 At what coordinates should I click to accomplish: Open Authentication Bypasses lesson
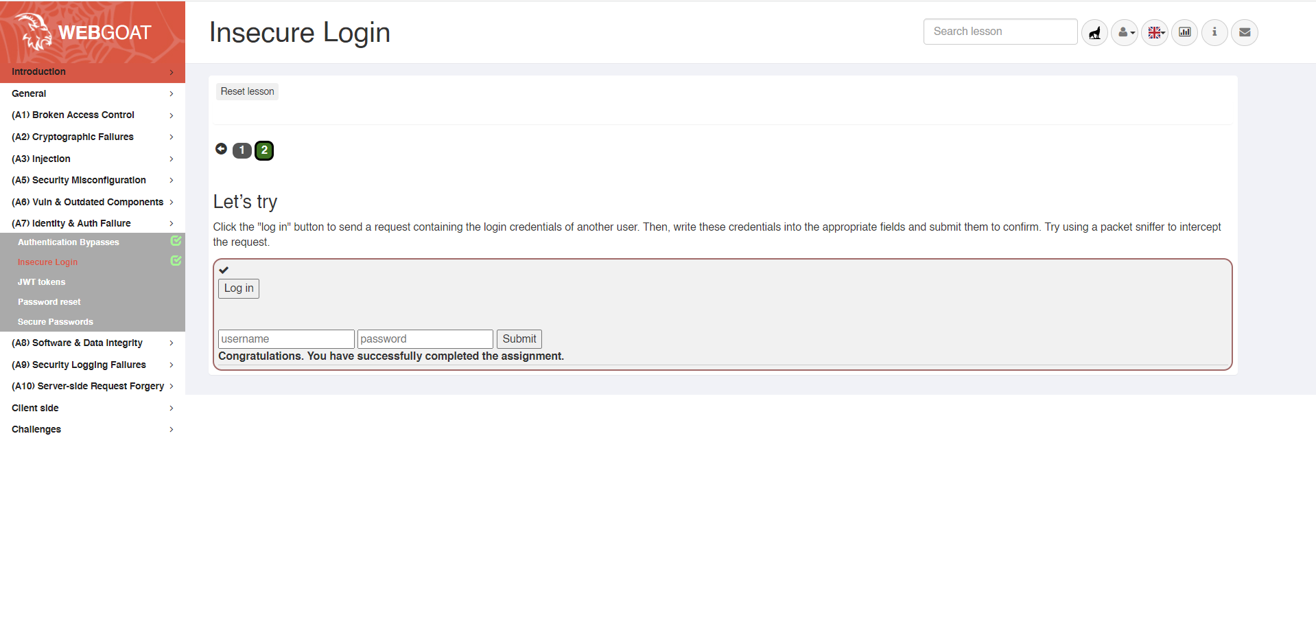[69, 242]
